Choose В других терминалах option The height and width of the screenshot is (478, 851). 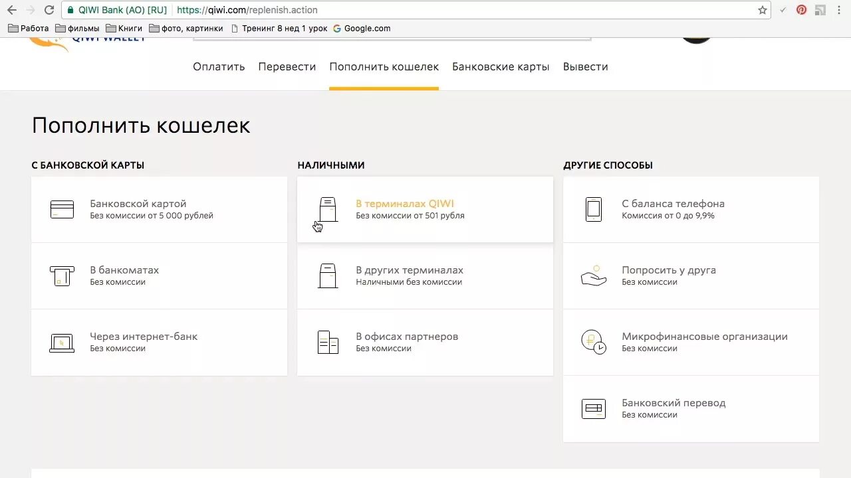tap(425, 276)
